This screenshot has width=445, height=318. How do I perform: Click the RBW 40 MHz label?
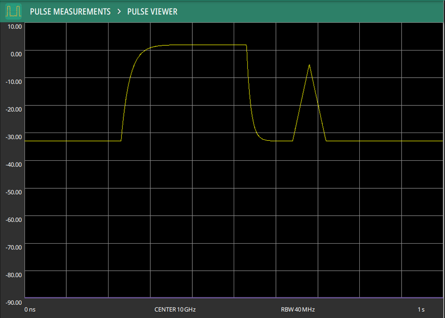pos(297,310)
